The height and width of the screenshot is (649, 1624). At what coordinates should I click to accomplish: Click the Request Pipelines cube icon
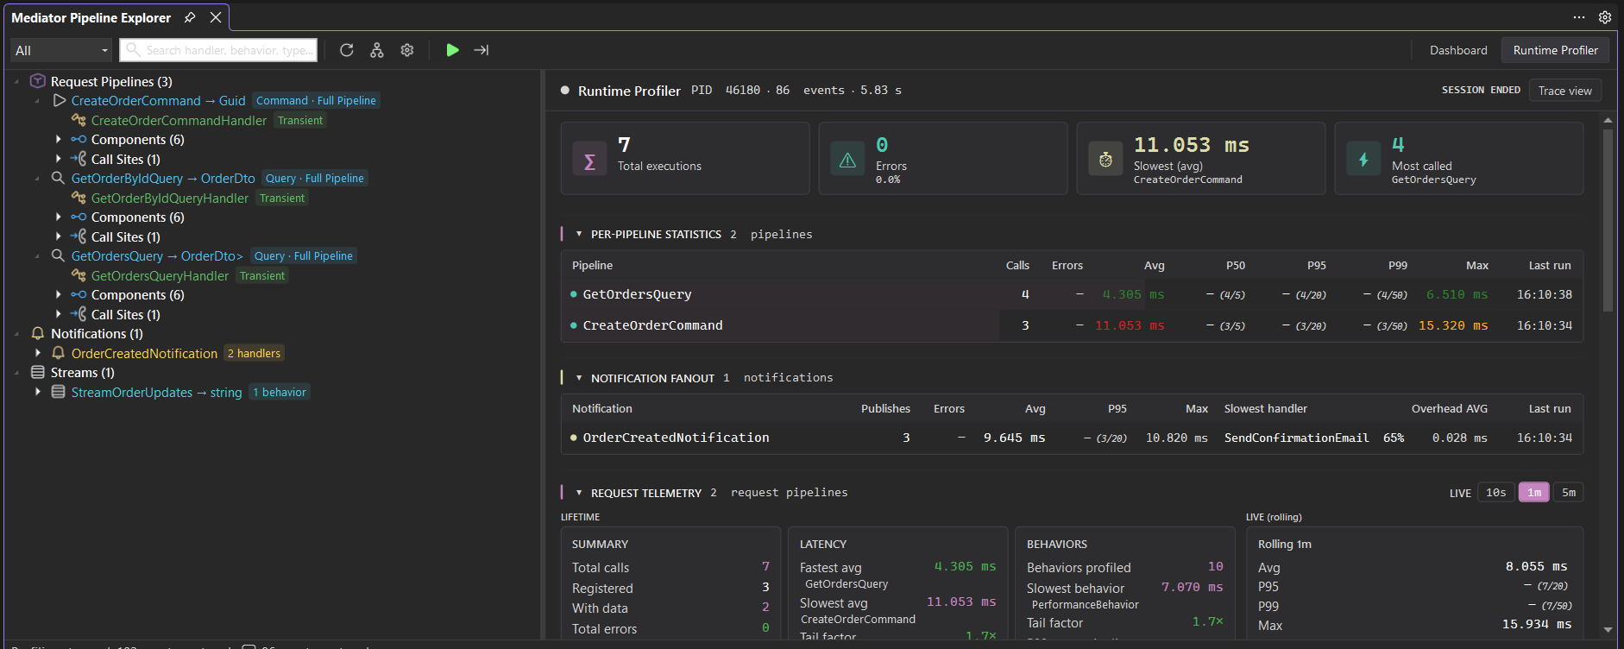pyautogui.click(x=38, y=81)
